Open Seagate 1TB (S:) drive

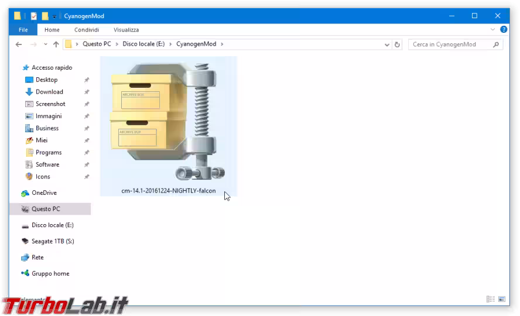tap(52, 242)
